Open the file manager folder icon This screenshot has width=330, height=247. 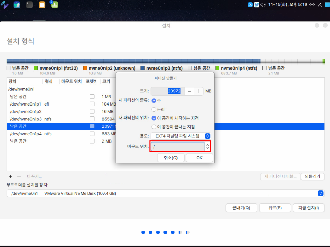(x=42, y=5)
